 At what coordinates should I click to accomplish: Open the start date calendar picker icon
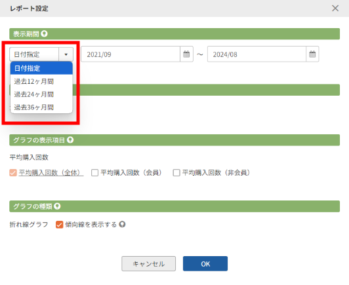[x=186, y=54]
